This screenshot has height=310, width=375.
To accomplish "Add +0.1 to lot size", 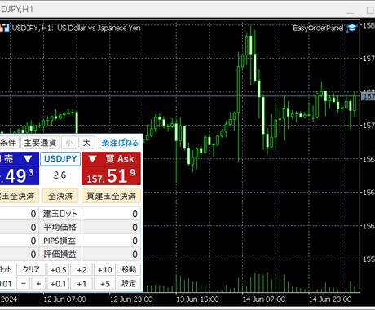I will pos(58,284).
